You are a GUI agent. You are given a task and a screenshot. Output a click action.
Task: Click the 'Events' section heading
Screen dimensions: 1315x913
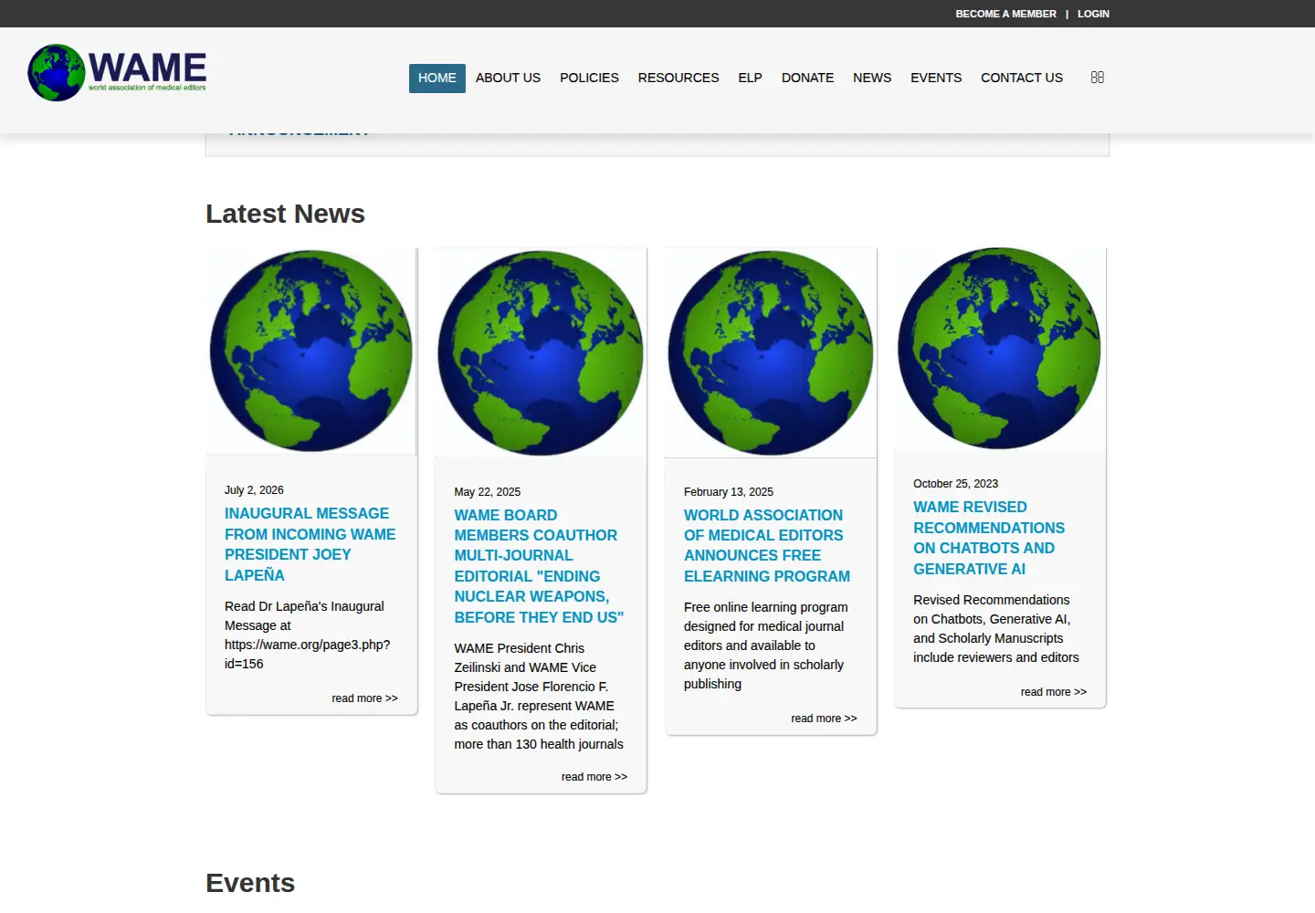(x=250, y=883)
